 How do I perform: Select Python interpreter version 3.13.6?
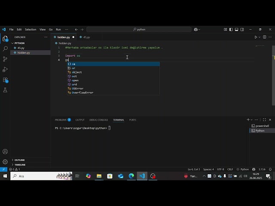point(262,169)
